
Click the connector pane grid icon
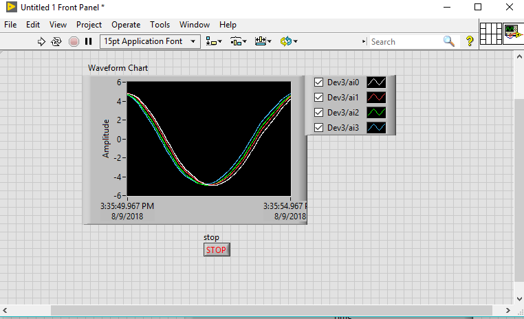(x=491, y=34)
